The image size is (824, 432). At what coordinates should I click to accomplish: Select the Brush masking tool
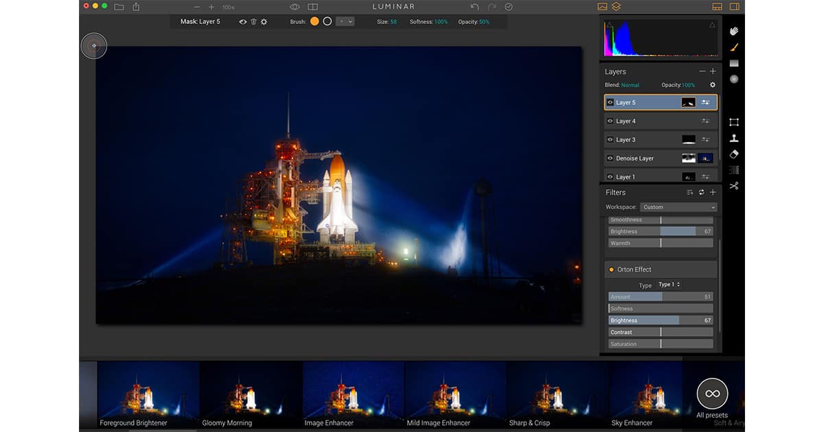pos(734,47)
